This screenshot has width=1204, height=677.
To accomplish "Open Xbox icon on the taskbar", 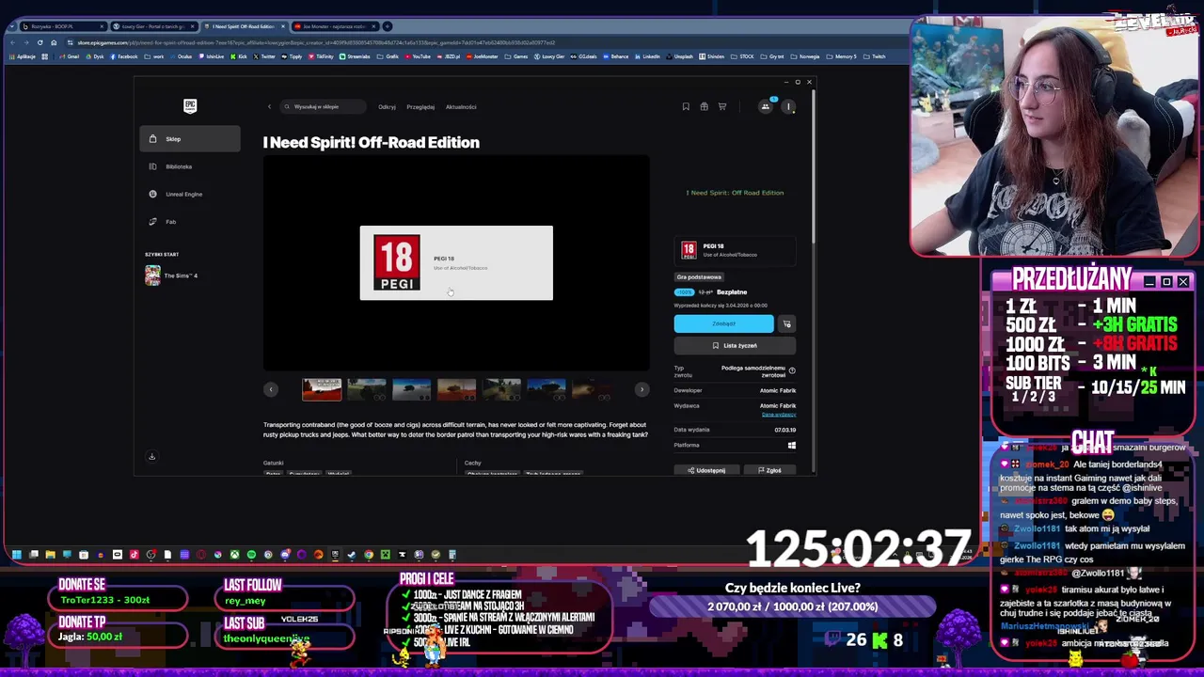I will (234, 555).
